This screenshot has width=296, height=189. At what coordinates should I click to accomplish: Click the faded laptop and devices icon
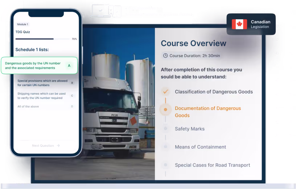[106, 11]
